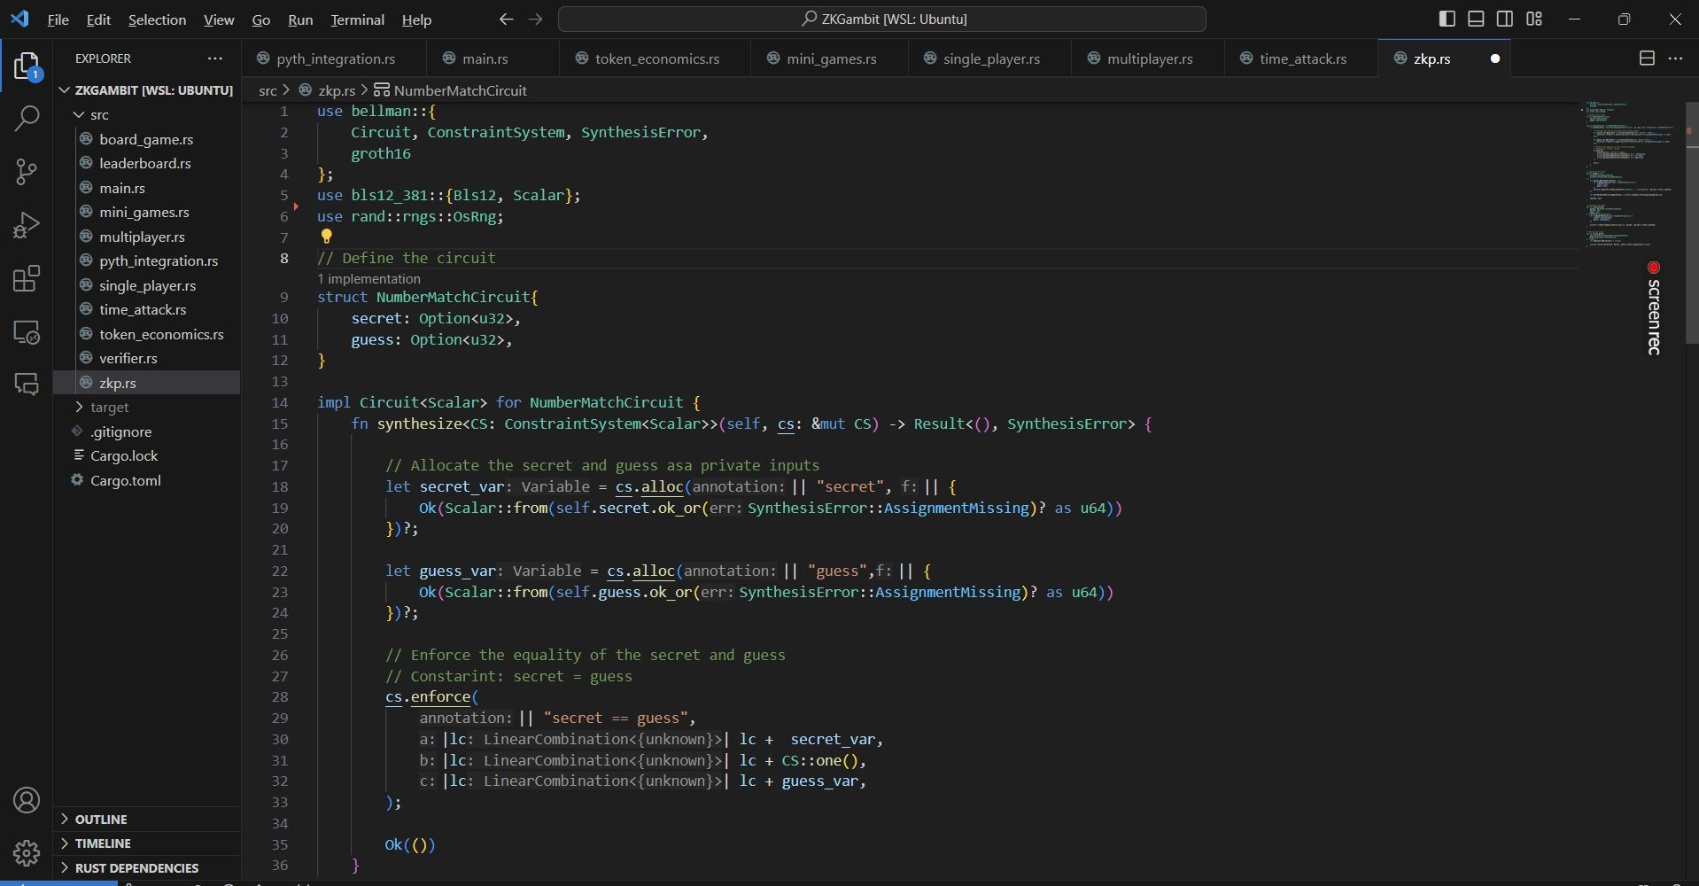The height and width of the screenshot is (886, 1699).
Task: Click the '1 implementation' code lens
Action: point(369,279)
